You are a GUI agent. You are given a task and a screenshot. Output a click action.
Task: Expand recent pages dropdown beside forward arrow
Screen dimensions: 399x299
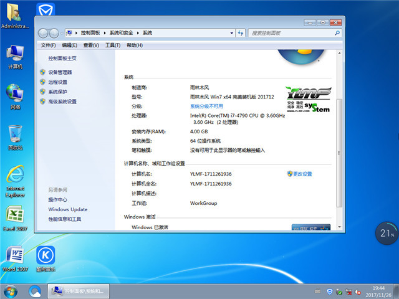(61, 33)
